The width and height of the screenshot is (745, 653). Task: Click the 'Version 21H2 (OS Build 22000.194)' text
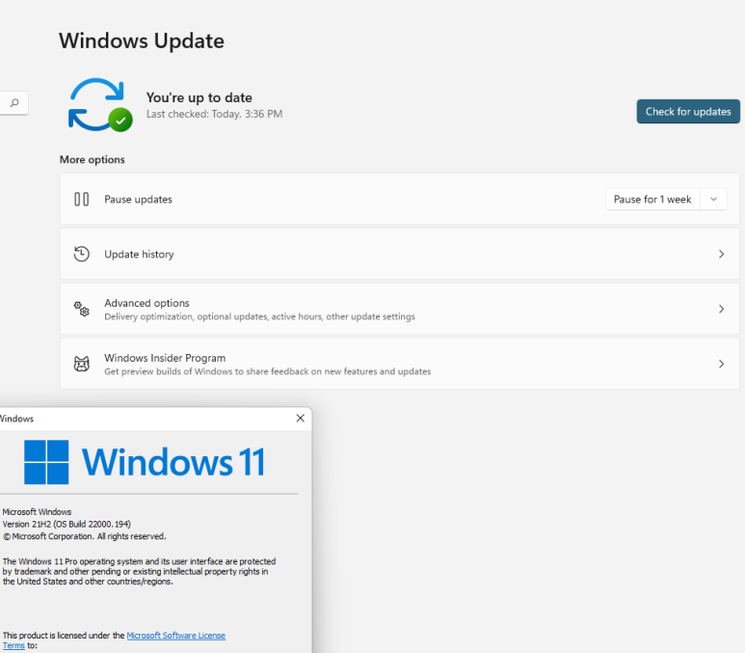pyautogui.click(x=67, y=524)
